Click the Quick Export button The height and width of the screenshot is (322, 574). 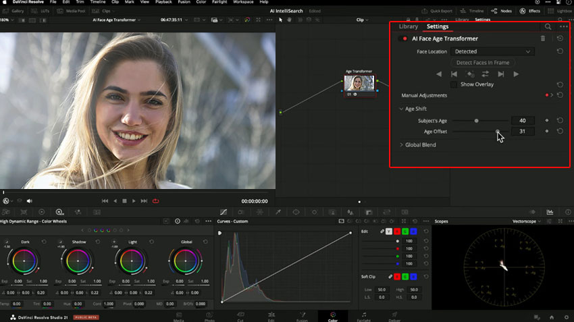click(437, 11)
